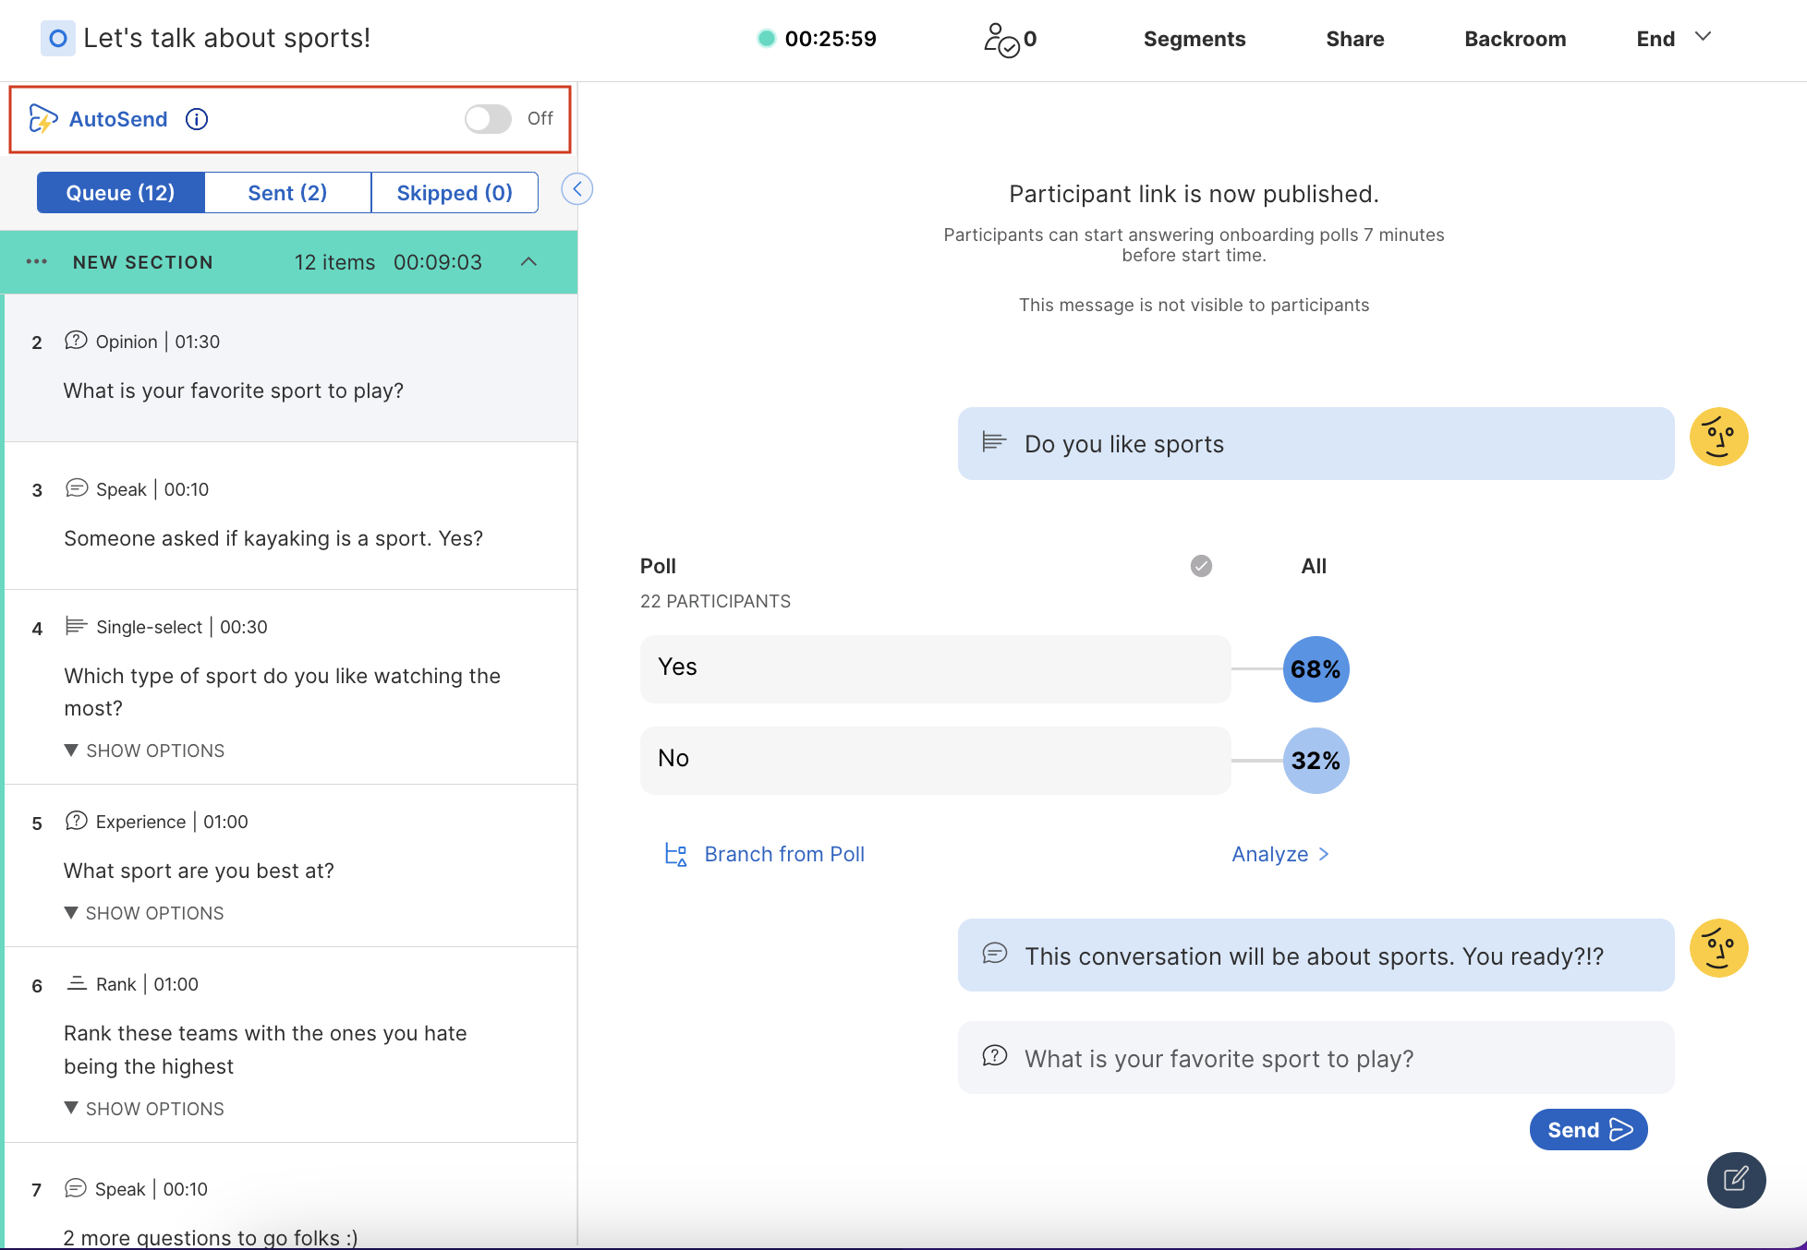Open the New Section three-dot menu
The image size is (1807, 1250).
pos(37,262)
